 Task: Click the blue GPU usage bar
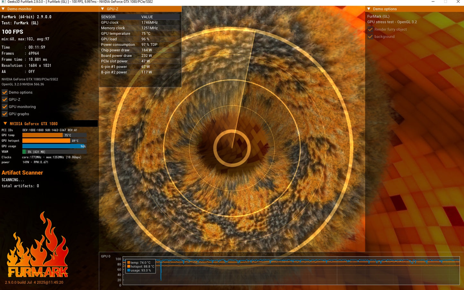point(55,146)
